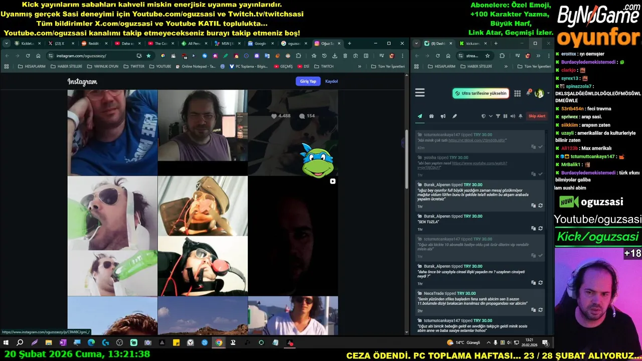This screenshot has height=361, width=642.
Task: Open the pilot helmet post thumbnail
Action: (x=203, y=236)
